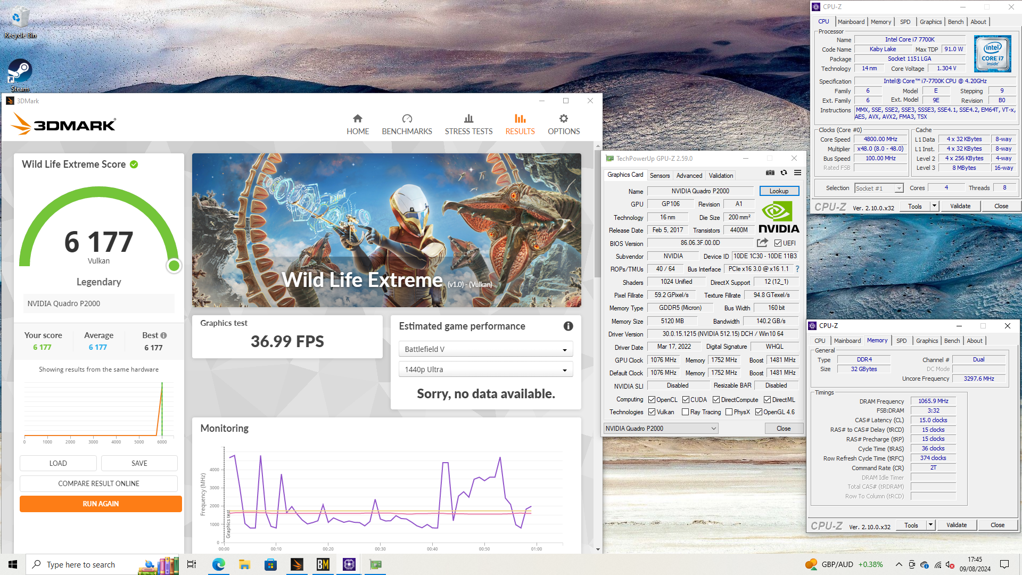Click the bus interface question mark in GPU-Z

click(797, 269)
